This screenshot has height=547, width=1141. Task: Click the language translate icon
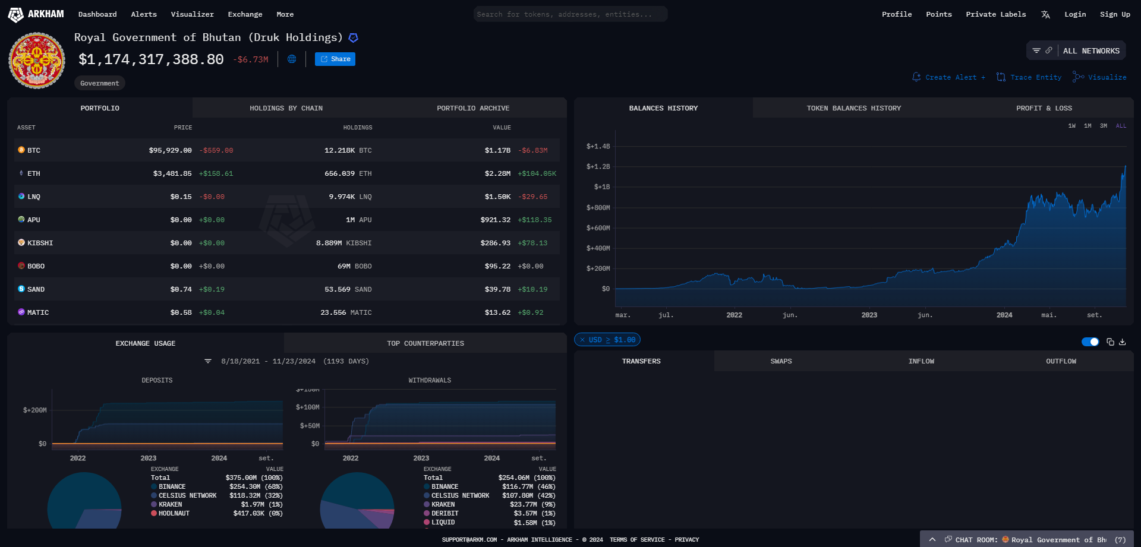tap(1045, 14)
